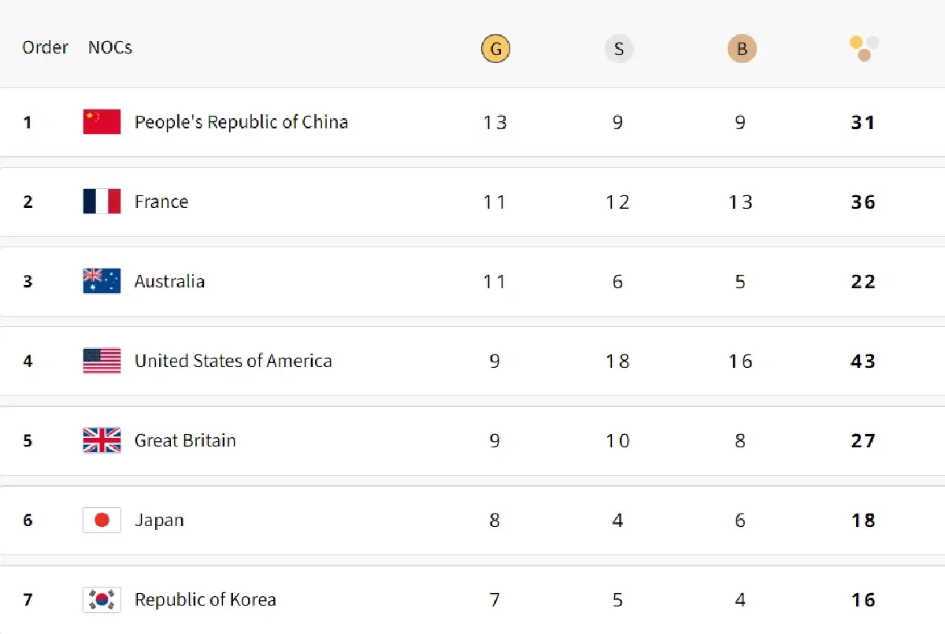The width and height of the screenshot is (945, 634).
Task: Click the United States flag icon
Action: (102, 361)
